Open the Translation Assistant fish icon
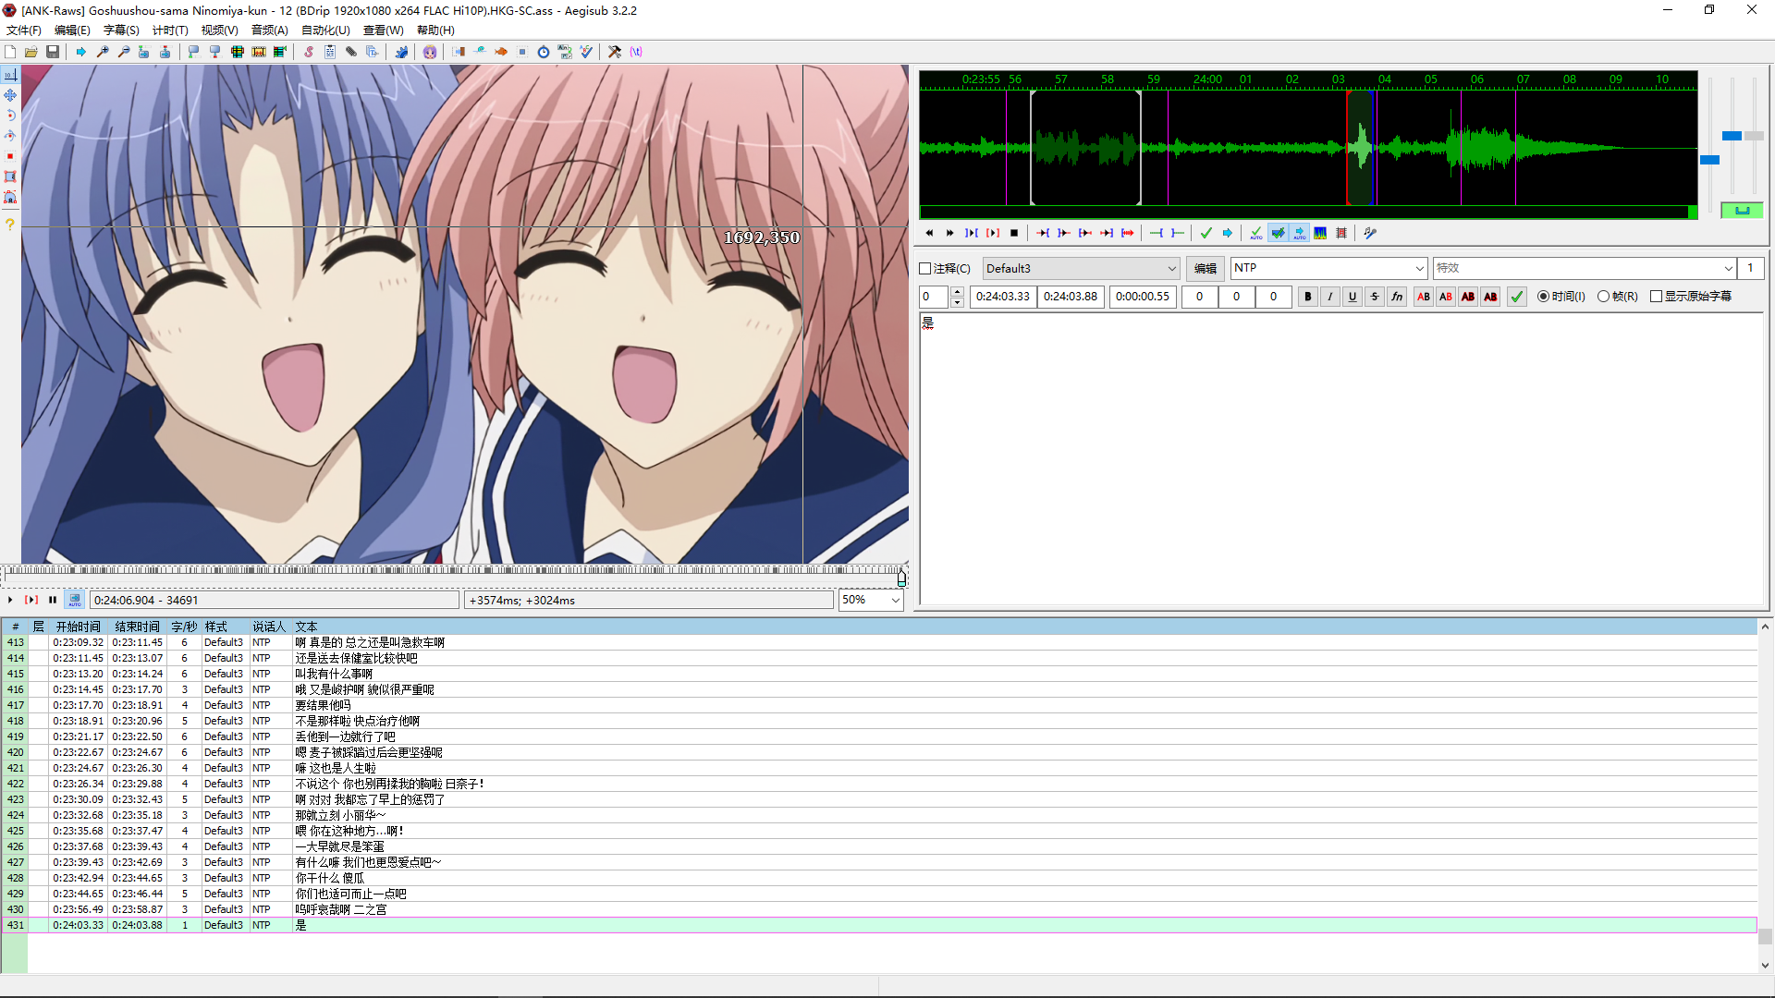Screen dimensions: 1775x998 [501, 52]
